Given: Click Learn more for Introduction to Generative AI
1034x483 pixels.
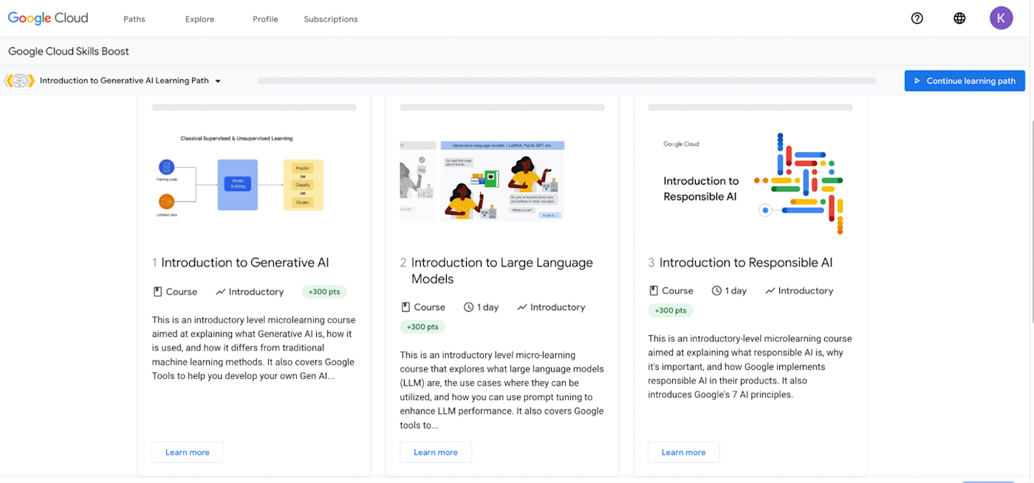Looking at the screenshot, I should (x=188, y=452).
